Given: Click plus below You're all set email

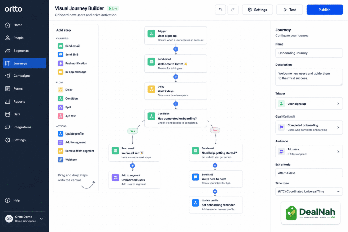Looking at the screenshot, I should [x=133, y=166].
